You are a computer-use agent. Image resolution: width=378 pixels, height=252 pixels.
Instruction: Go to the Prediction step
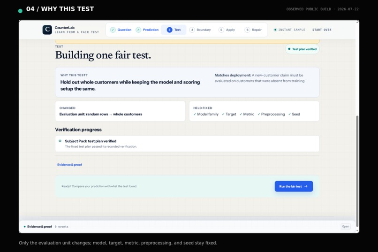[147, 30]
